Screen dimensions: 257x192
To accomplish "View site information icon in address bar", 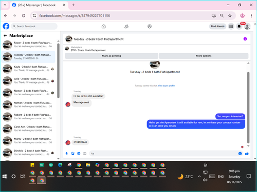I will 34,16.
